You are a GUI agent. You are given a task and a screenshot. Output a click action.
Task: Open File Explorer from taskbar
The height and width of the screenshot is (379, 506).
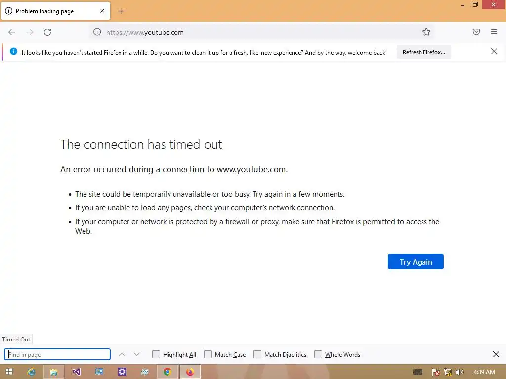coord(53,372)
